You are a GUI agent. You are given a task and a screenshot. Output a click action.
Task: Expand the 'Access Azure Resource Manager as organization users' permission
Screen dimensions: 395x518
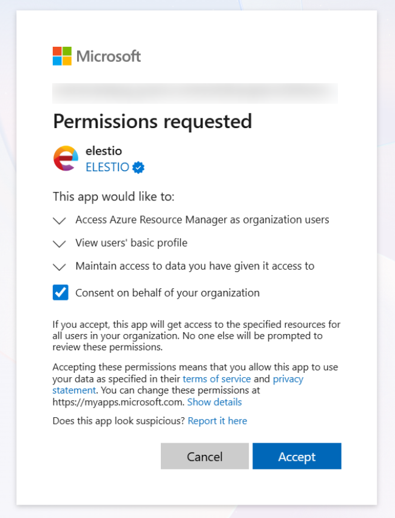[59, 220]
